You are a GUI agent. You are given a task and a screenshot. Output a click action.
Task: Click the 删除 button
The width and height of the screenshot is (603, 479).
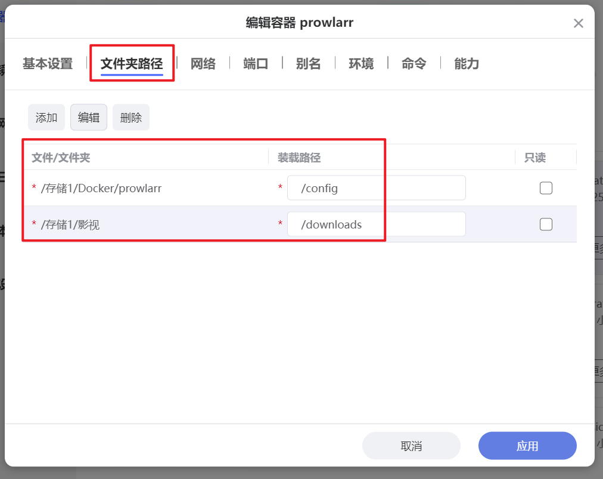click(131, 117)
